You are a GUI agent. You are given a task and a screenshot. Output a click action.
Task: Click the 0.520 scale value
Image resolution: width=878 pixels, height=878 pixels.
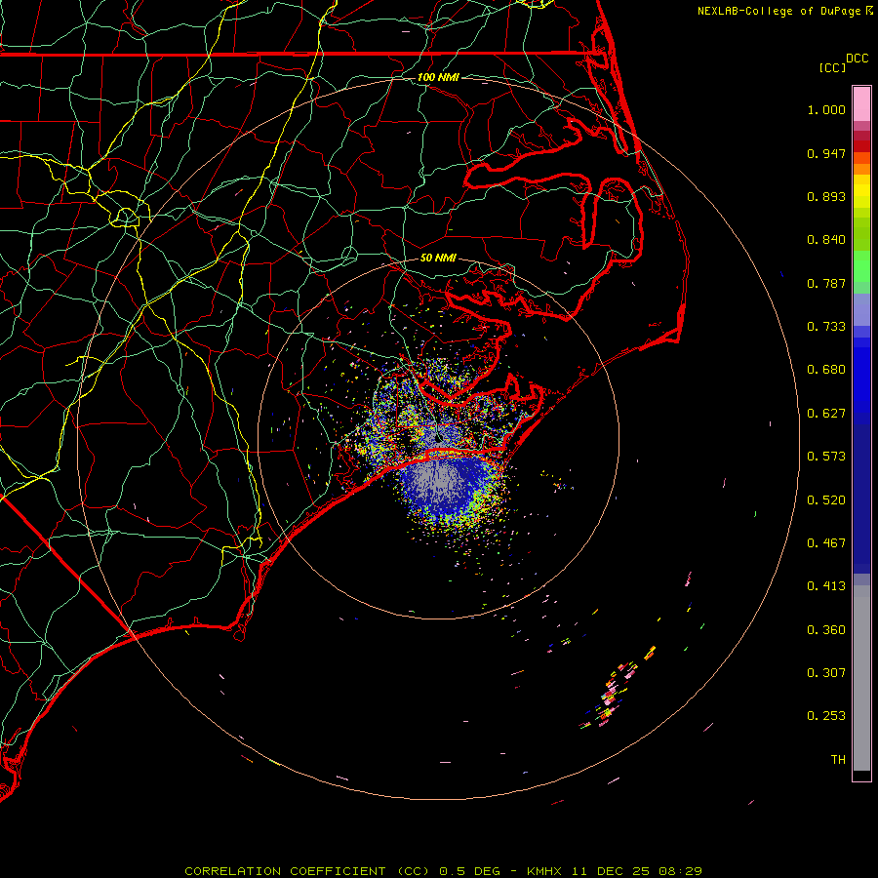826,500
